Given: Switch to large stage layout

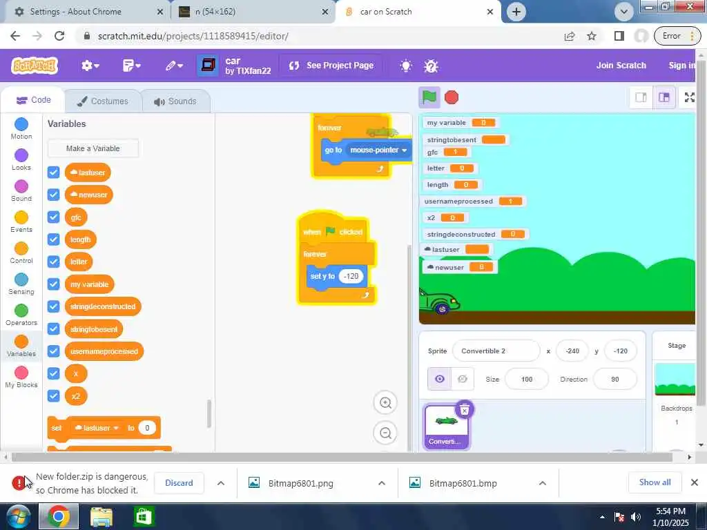Looking at the screenshot, I should 664,97.
